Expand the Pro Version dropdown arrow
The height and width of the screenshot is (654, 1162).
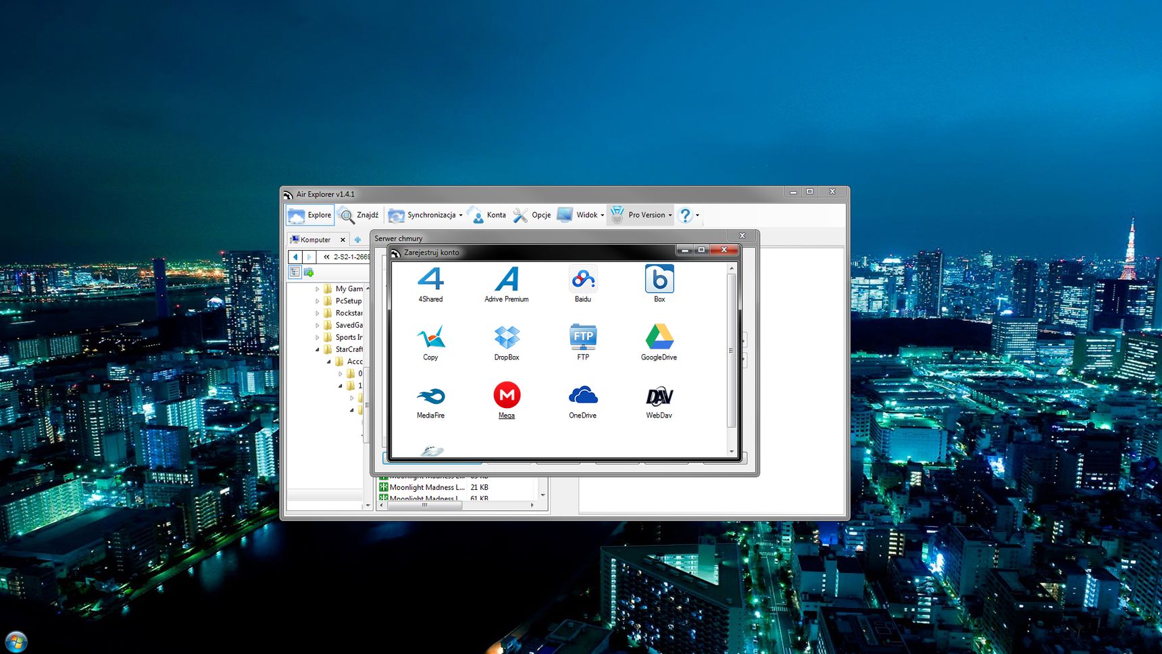pos(670,216)
